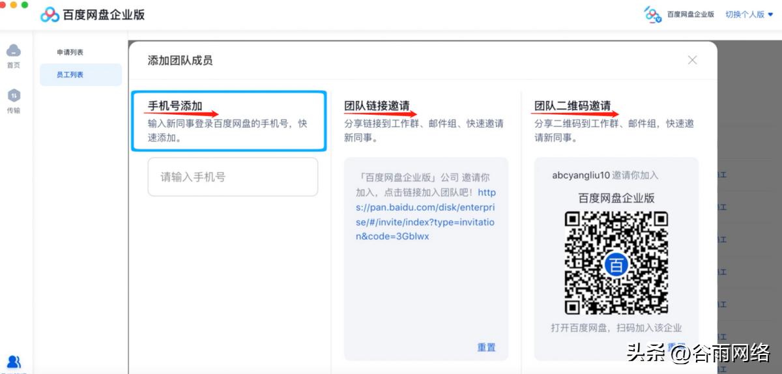Select the 手机号添加 option card

(228, 121)
